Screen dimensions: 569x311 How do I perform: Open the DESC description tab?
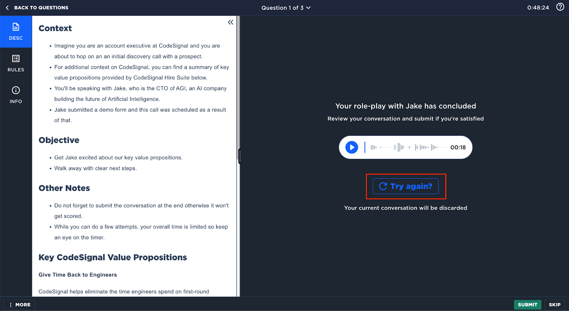16,32
